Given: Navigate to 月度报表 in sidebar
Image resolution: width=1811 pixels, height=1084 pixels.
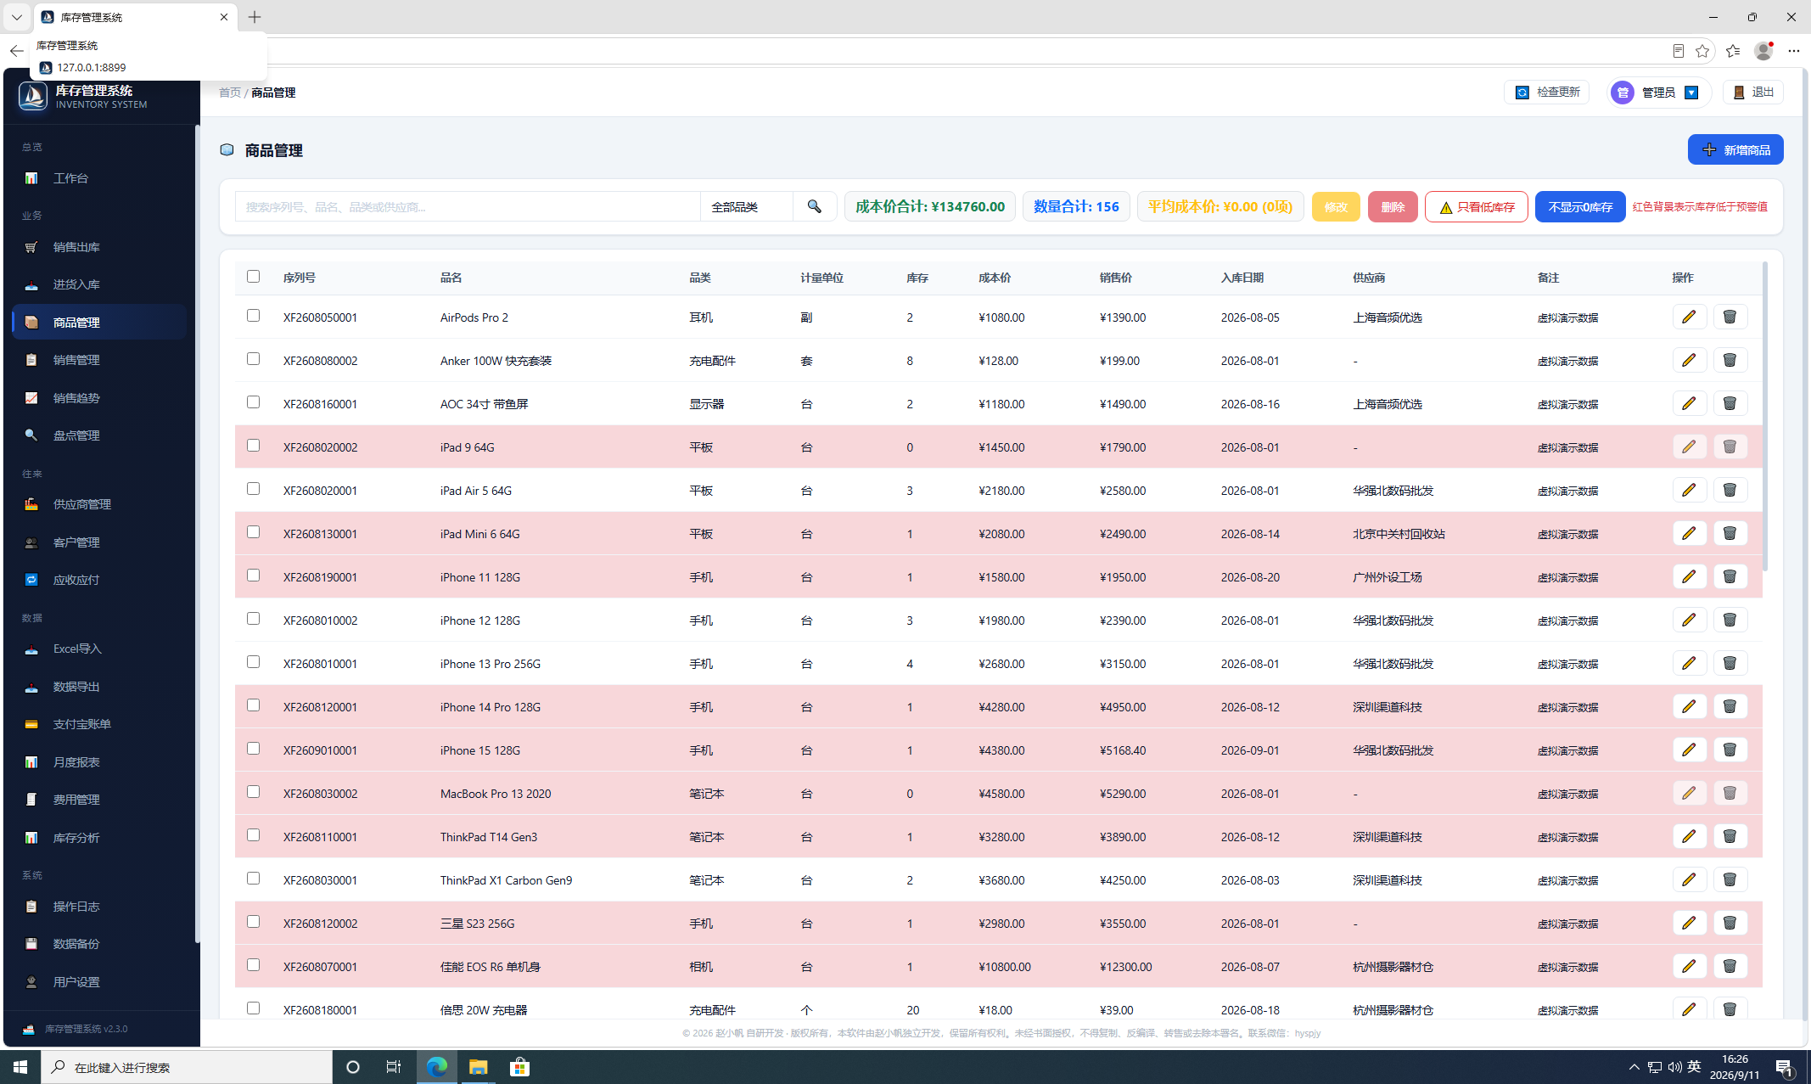Looking at the screenshot, I should pos(76,762).
